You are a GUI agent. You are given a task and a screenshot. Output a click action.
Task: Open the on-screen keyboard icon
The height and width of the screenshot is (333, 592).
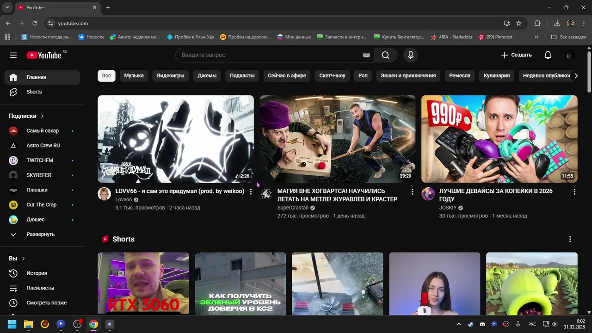[x=366, y=55]
